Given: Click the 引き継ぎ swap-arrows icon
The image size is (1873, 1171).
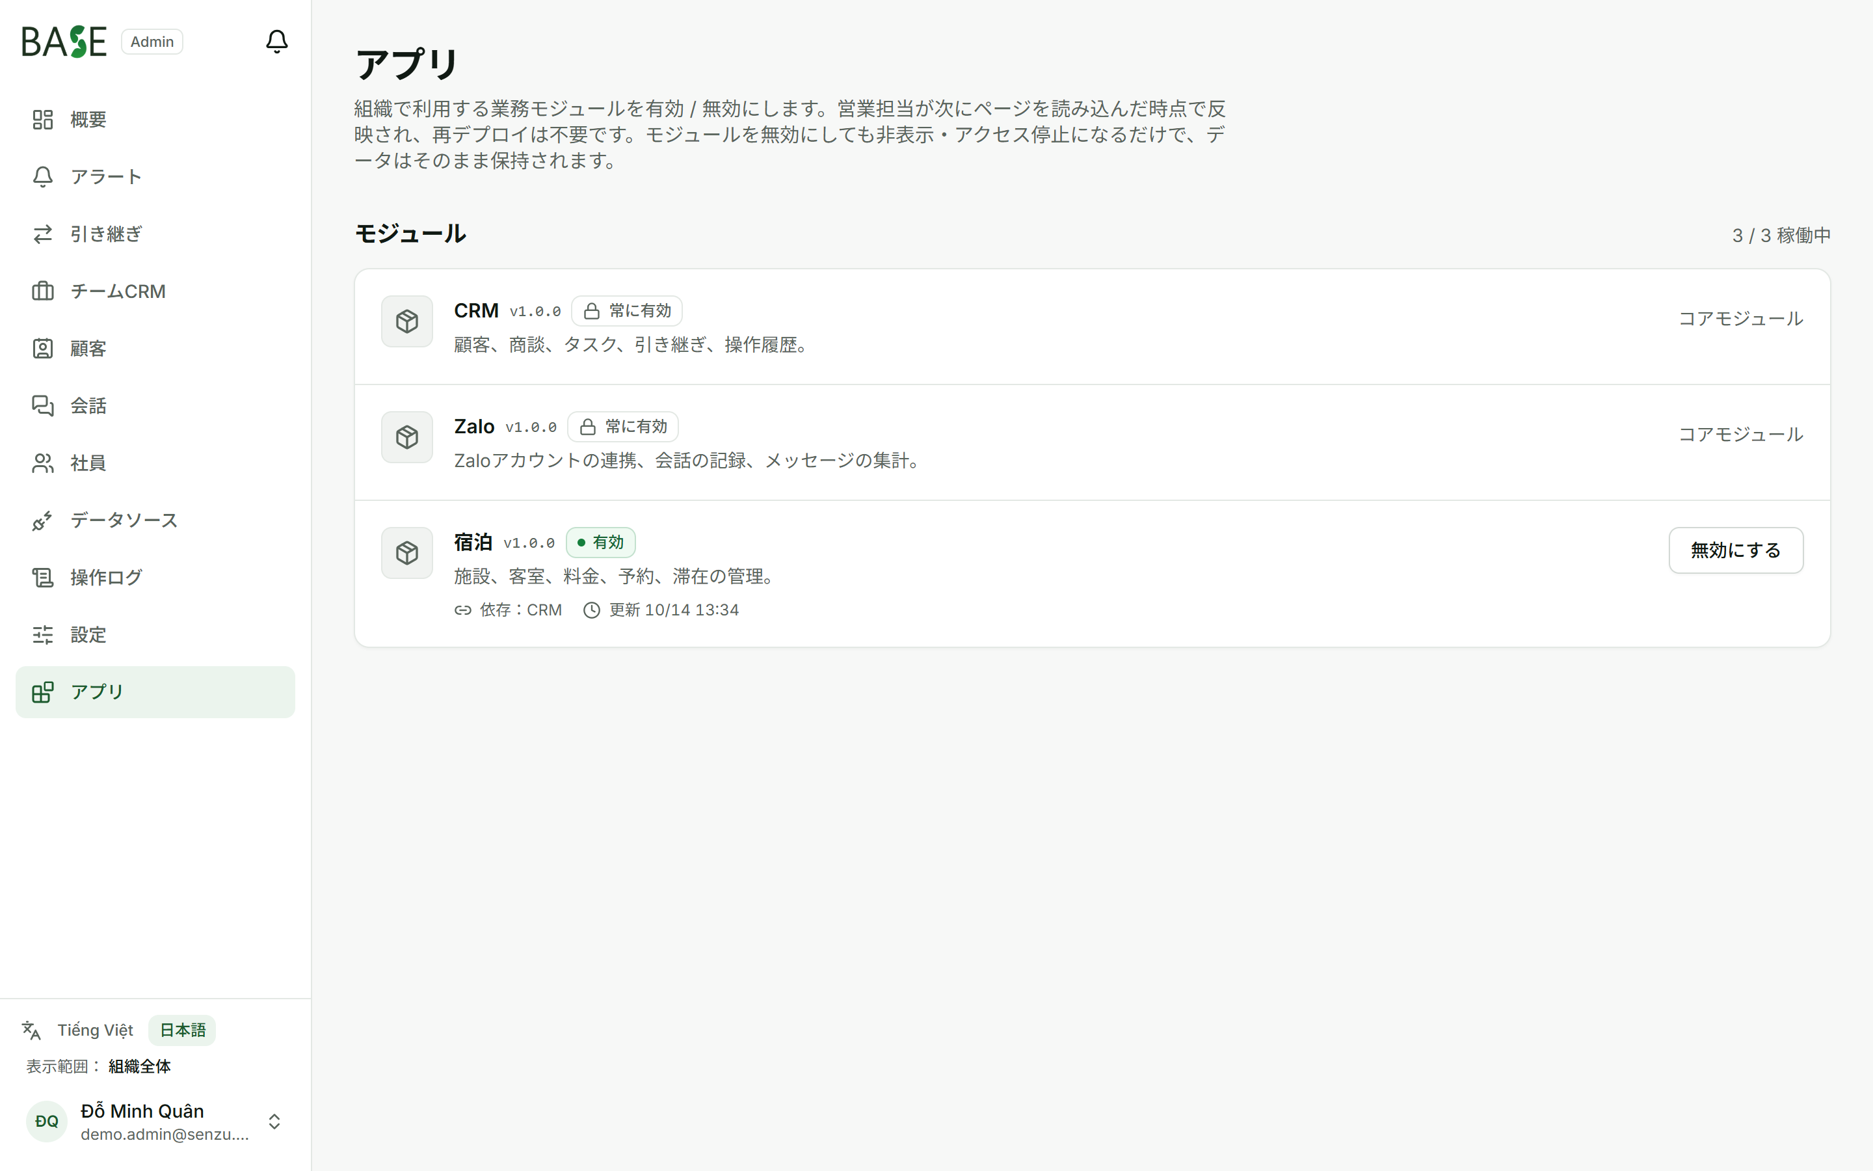Looking at the screenshot, I should 42,234.
